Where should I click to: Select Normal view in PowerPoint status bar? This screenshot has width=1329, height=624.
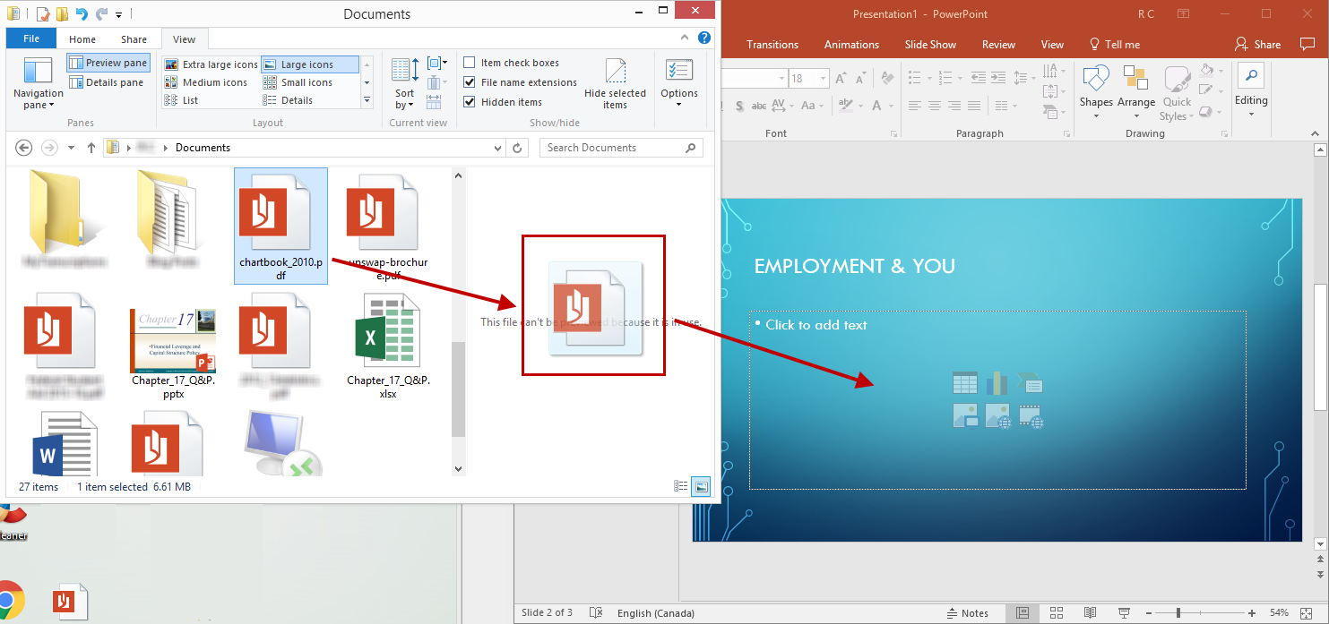pos(1022,613)
